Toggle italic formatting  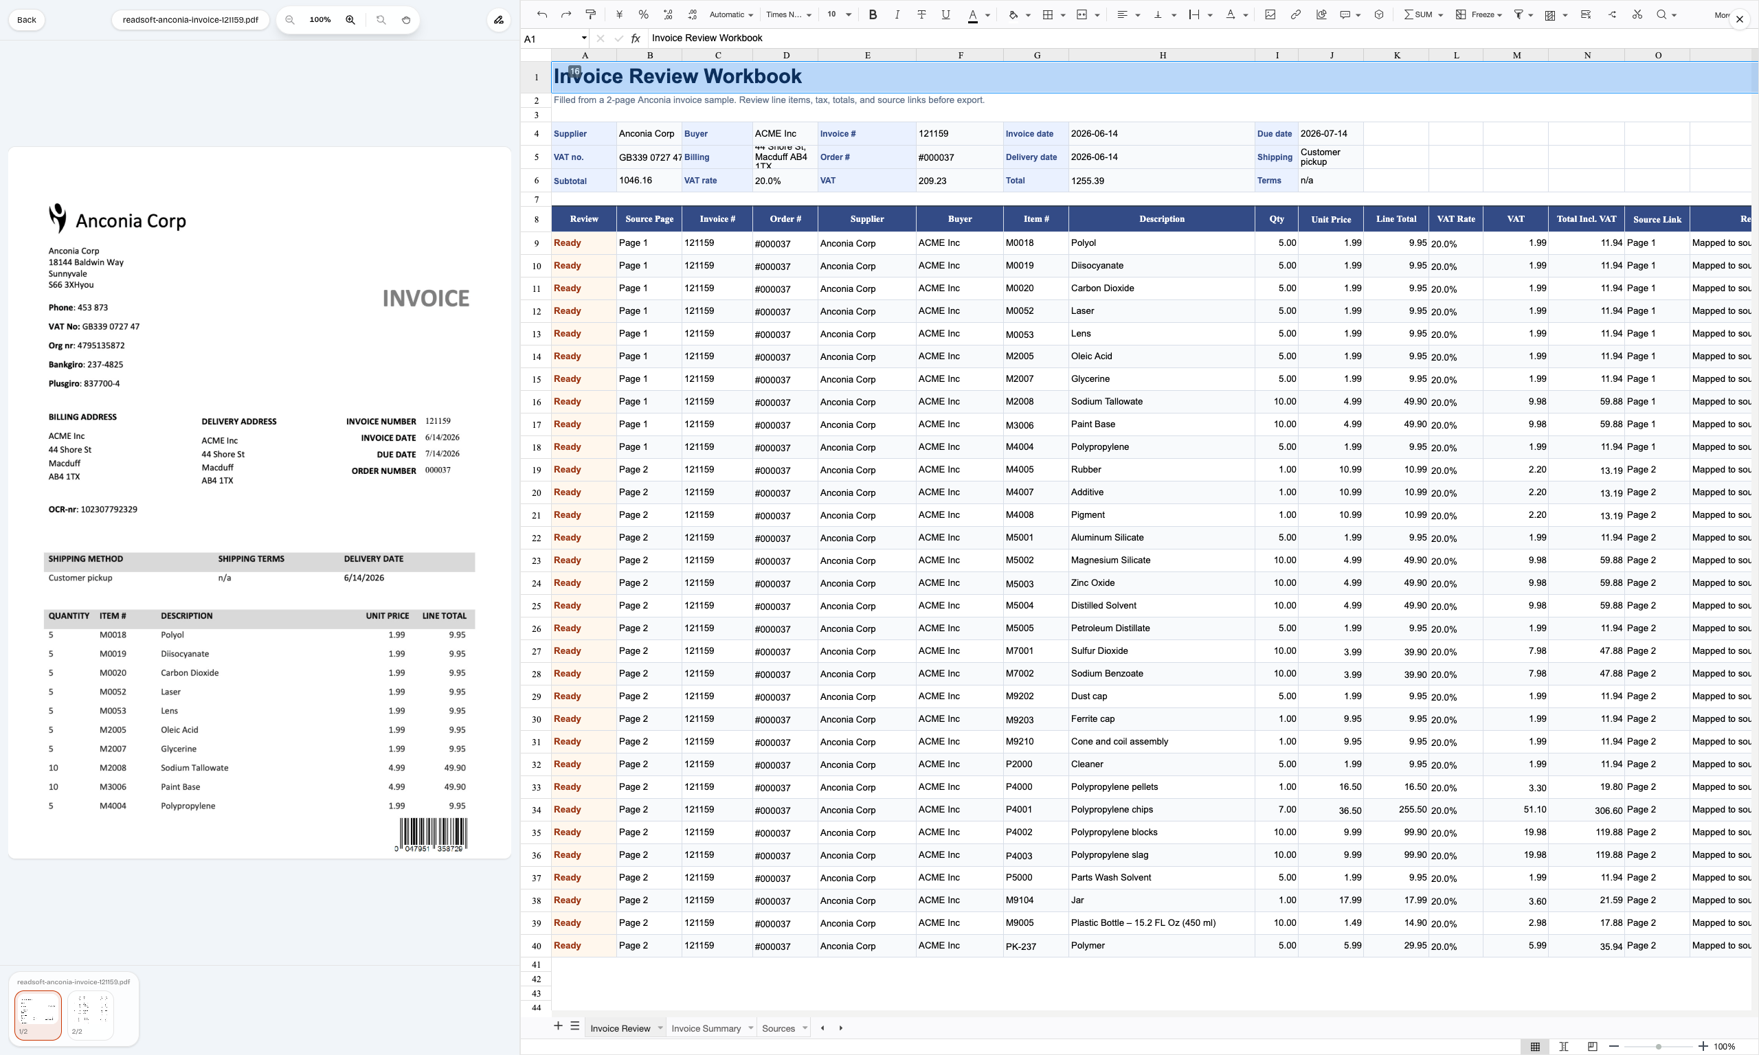pos(897,14)
